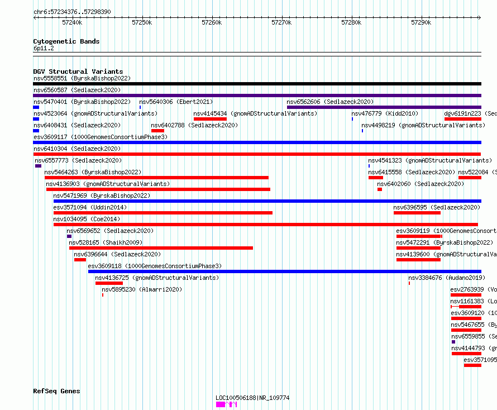The image size is (497, 410).
Task: Click the 57280k ruler tick label
Action: click(x=351, y=22)
